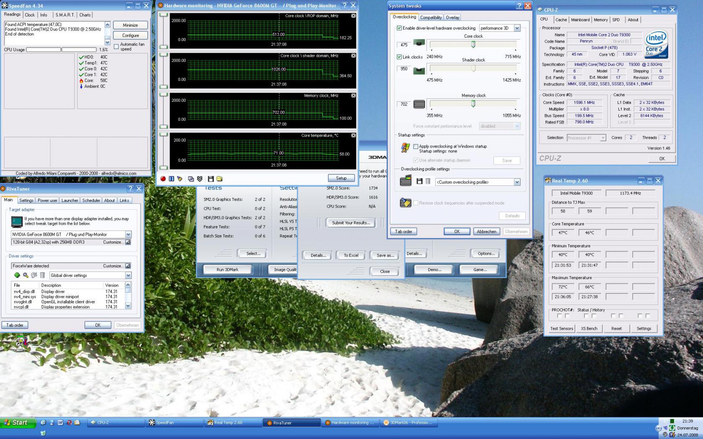
Task: Toggle Automatic fan speed in SpeedFan
Action: tap(116, 46)
